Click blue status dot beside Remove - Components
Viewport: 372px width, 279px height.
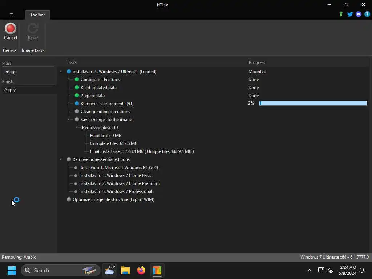click(77, 104)
